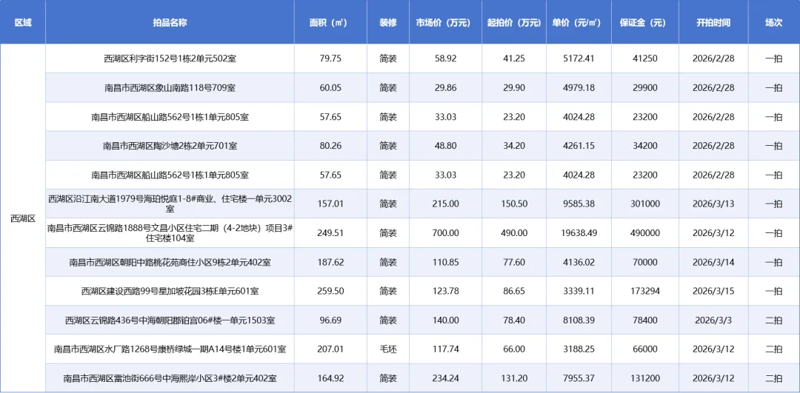Image resolution: width=800 pixels, height=393 pixels.
Task: Click the 云锦路1888号文昌小区 listing name
Action: click(170, 233)
